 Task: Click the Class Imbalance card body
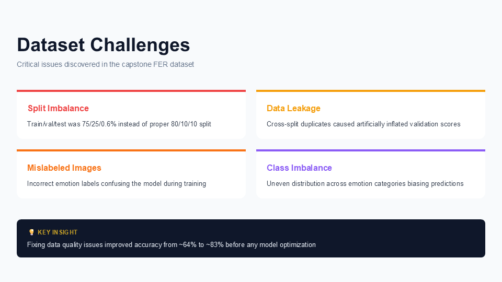(x=371, y=174)
